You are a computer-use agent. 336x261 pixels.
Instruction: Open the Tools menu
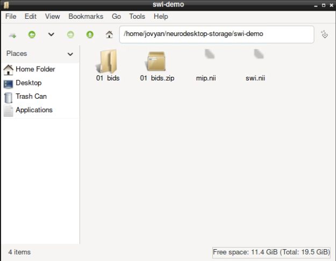137,17
